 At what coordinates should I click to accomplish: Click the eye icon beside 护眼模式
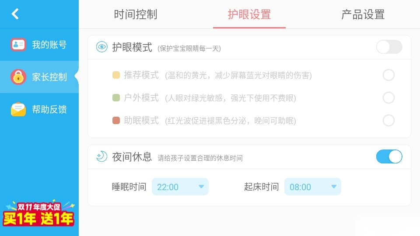point(102,47)
